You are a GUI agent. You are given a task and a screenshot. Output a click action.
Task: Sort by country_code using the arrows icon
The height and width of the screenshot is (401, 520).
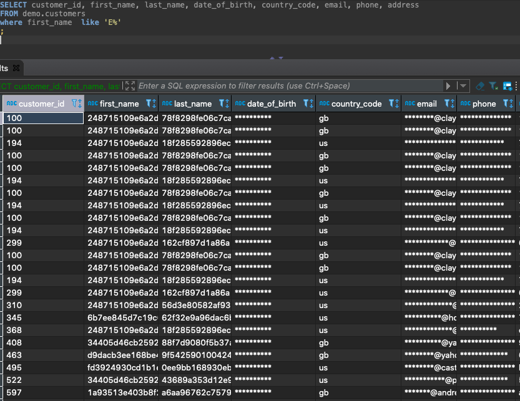tap(397, 104)
